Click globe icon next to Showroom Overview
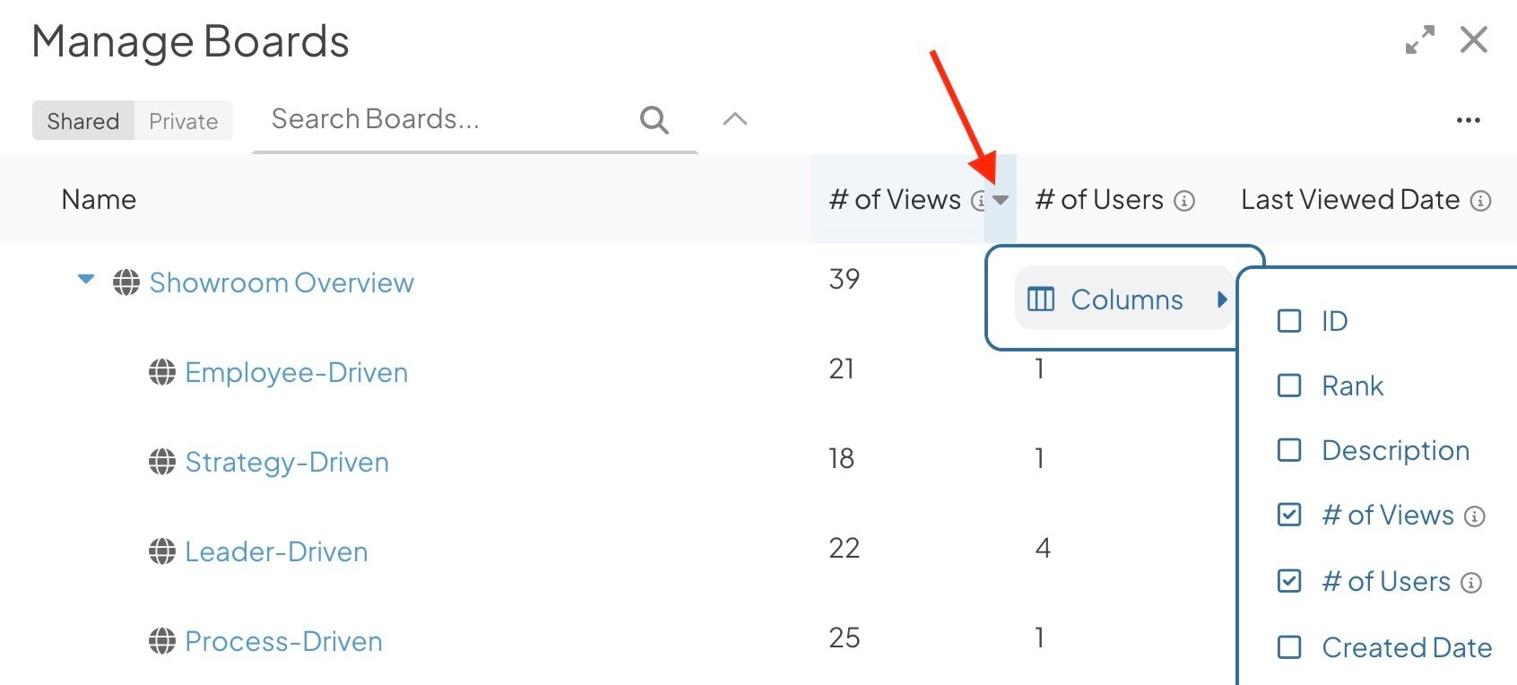 pyautogui.click(x=126, y=282)
